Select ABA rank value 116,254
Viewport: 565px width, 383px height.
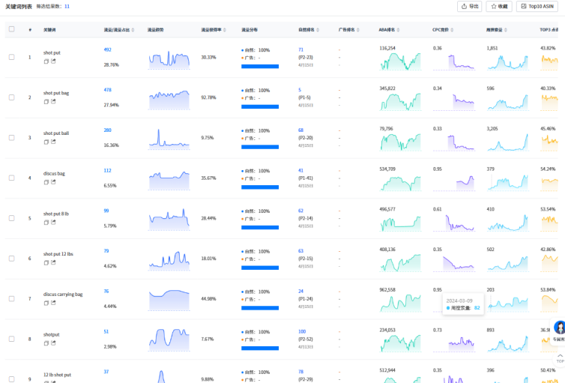pyautogui.click(x=387, y=48)
